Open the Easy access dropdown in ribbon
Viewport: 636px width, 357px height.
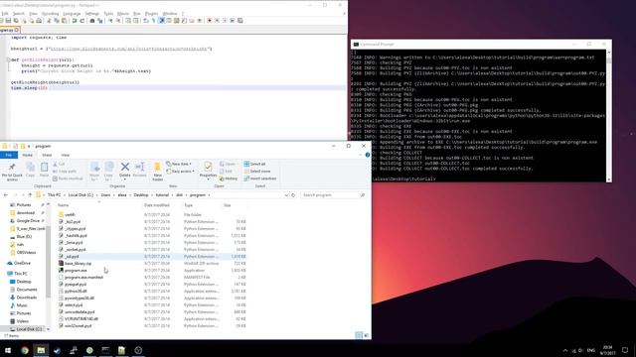(x=180, y=172)
